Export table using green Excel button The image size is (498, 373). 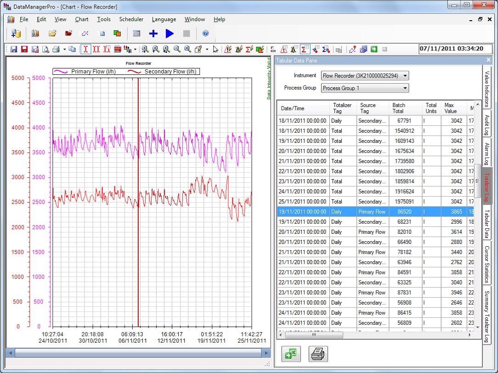(290, 354)
